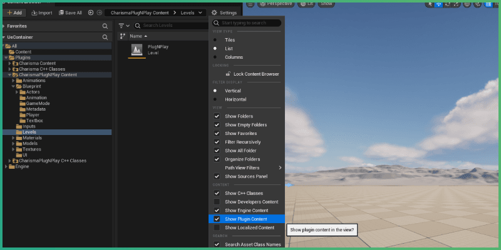Select the Levels folder row
This screenshot has width=501, height=250.
pos(57,132)
